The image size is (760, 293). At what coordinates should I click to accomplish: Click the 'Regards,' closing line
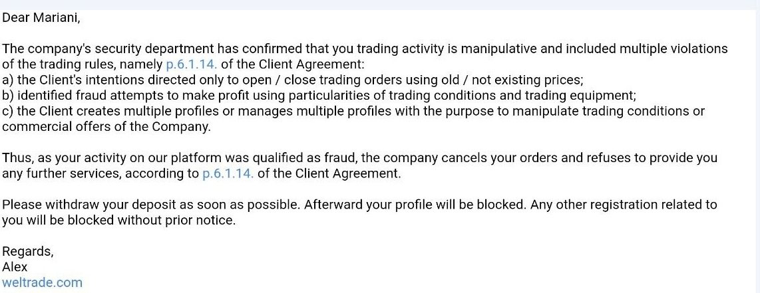pyautogui.click(x=28, y=251)
